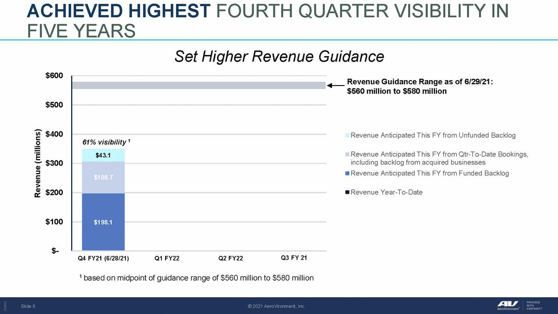This screenshot has height=314, width=558.
Task: Click the '61% visibility' label
Action: 106,142
